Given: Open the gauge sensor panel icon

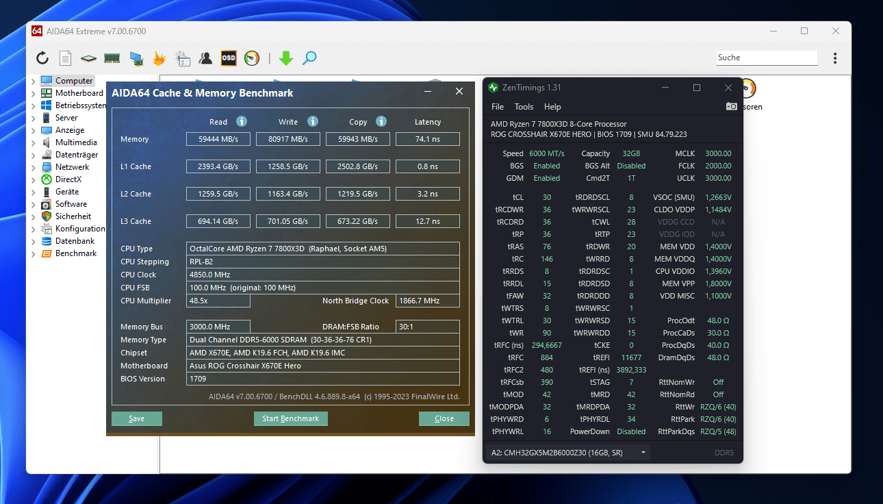Looking at the screenshot, I should 252,58.
